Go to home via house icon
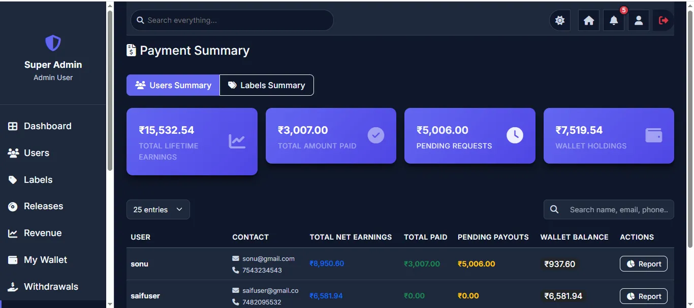The width and height of the screenshot is (694, 308). 589,20
